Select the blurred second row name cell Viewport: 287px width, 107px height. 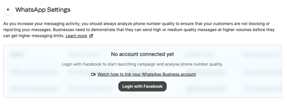[34, 89]
